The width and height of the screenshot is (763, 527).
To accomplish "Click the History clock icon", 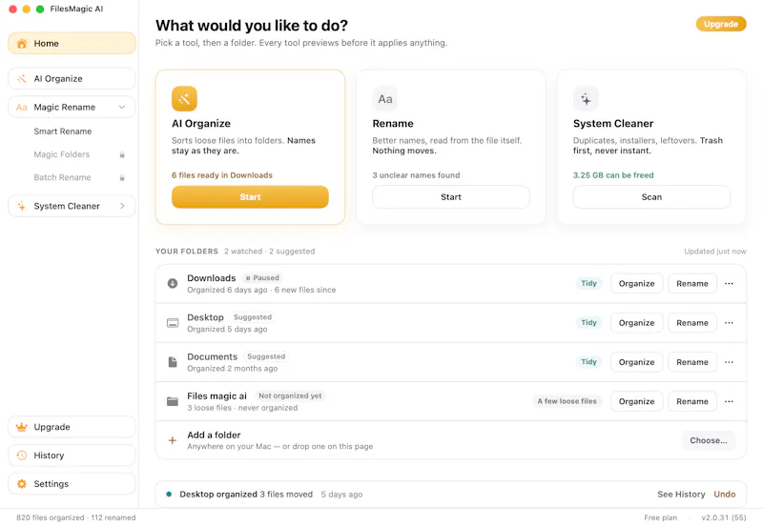I will point(21,456).
